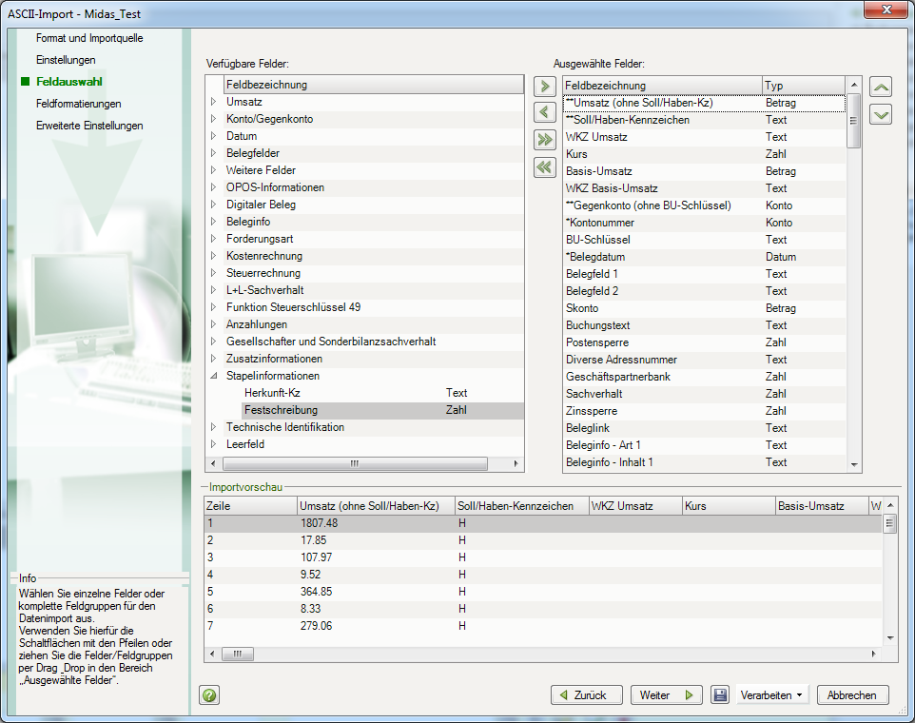Image resolution: width=915 pixels, height=723 pixels.
Task: Click the import preview horizontal scrollbar thumb
Action: [x=239, y=655]
